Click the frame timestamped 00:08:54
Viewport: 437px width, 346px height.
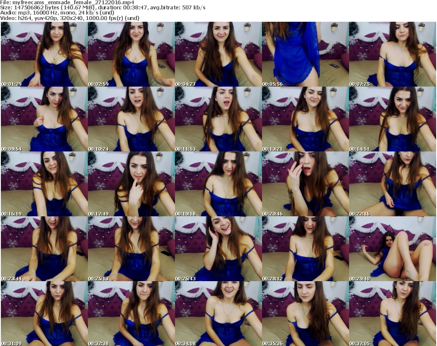[x=44, y=119]
